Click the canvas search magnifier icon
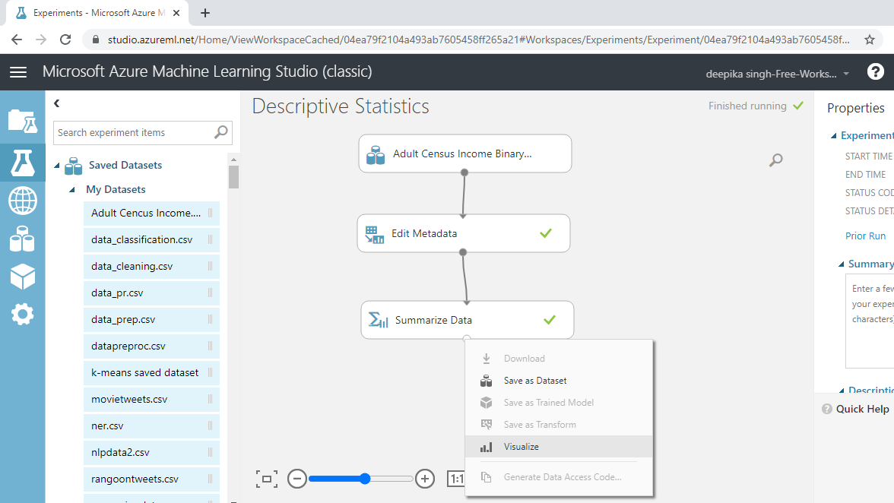The height and width of the screenshot is (503, 894). [x=775, y=160]
